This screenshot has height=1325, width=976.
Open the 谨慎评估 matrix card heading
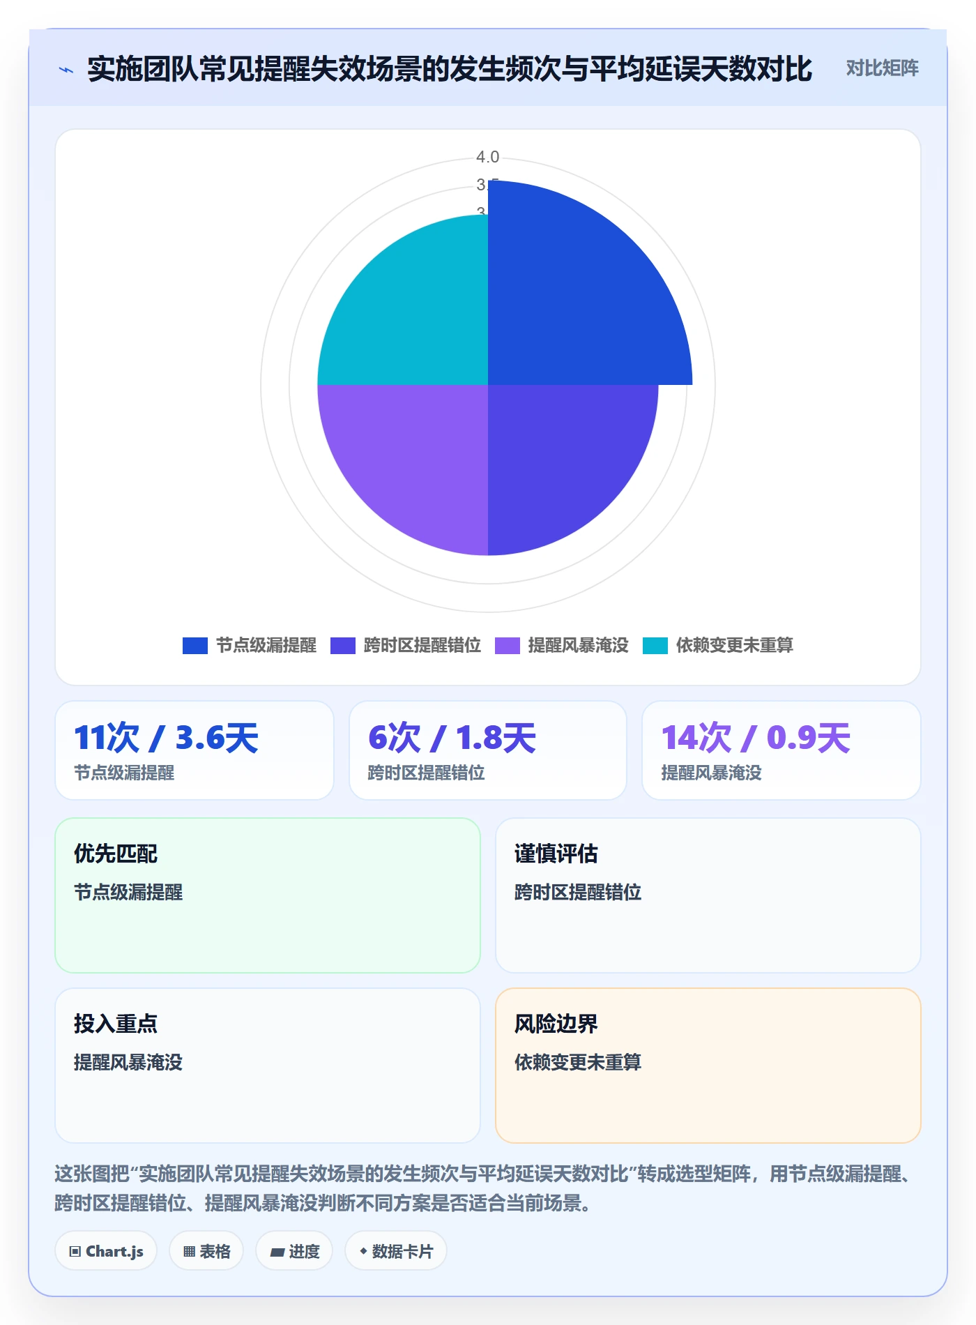point(556,854)
